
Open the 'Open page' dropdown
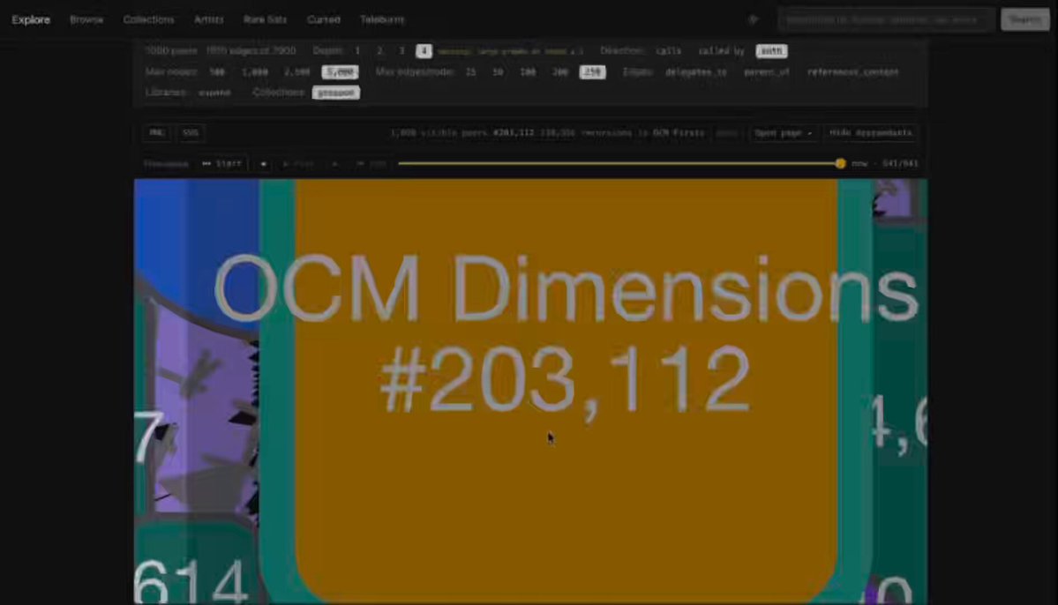[x=783, y=133]
